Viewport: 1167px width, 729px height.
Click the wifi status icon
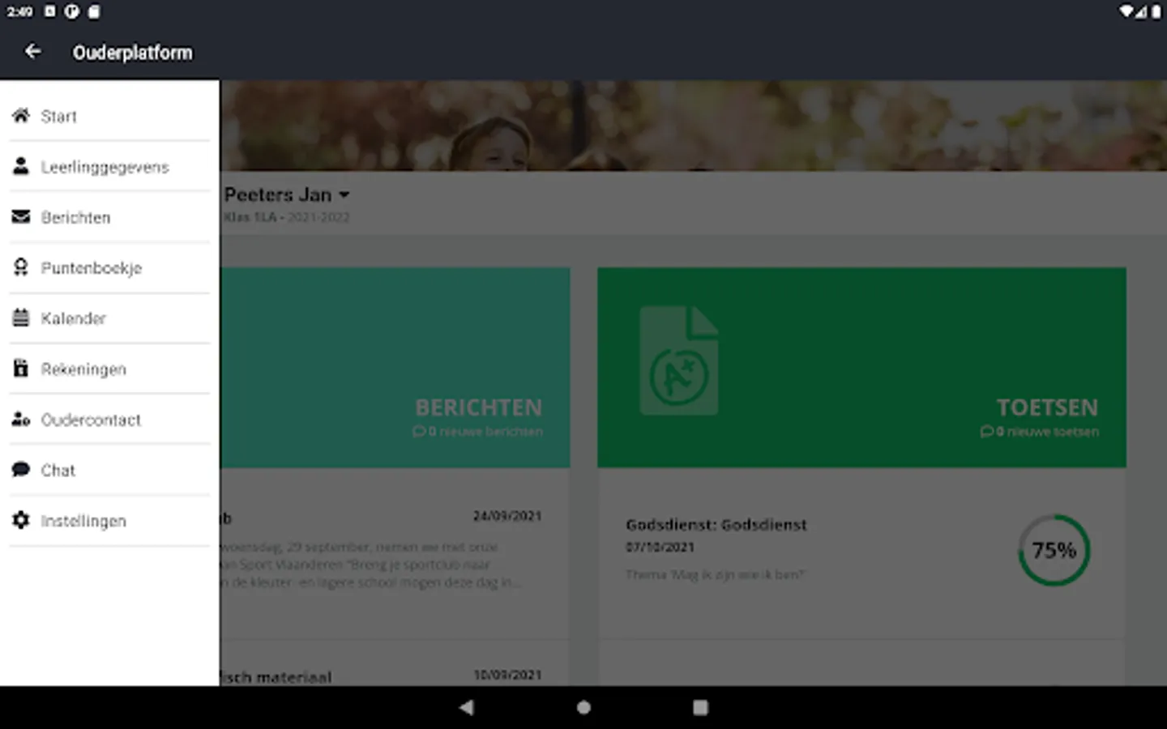[1126, 11]
